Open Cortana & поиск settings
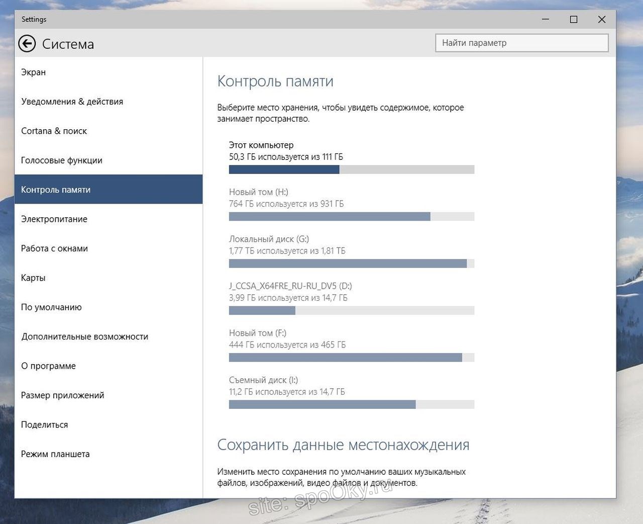Viewport: 643px width, 524px height. (54, 131)
